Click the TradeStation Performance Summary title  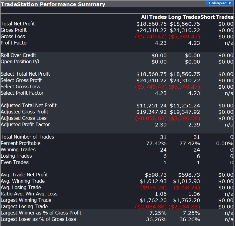point(53,4)
